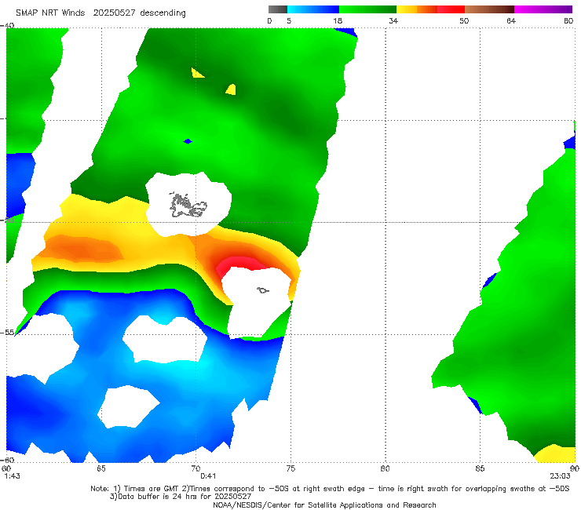Click the latitude label '-40' at the top left
Screen dimensions: 581x510
7,26
